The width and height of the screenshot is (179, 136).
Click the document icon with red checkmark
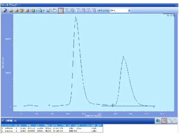click(5, 11)
